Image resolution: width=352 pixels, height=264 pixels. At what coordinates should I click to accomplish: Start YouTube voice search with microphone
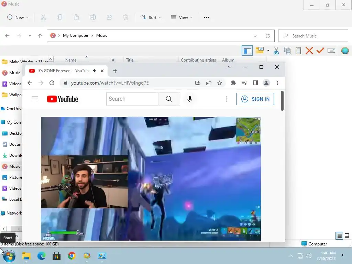coord(190,99)
